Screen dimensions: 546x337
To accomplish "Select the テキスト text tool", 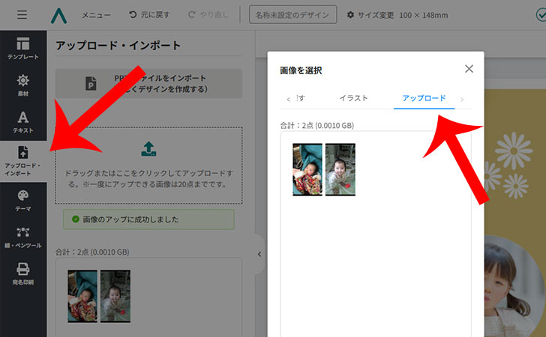I will pos(23,122).
